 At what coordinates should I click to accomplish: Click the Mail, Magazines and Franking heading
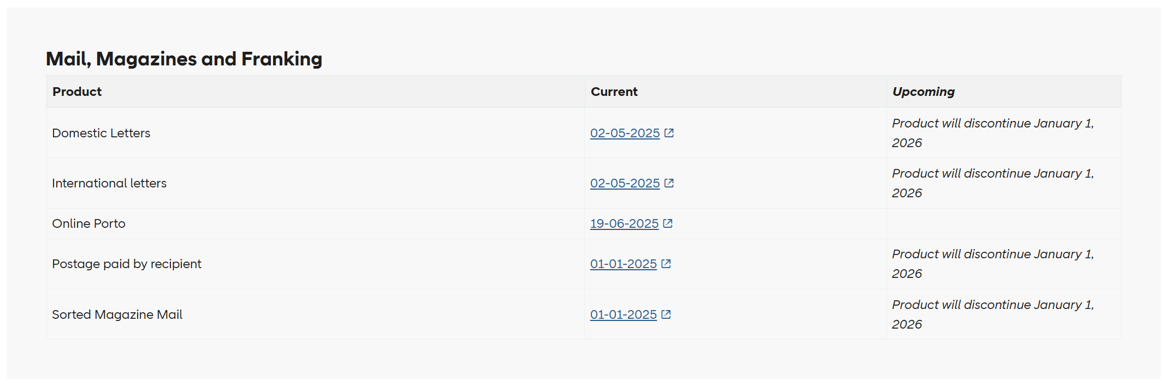[x=184, y=59]
